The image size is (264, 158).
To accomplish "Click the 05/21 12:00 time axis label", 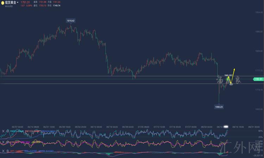I will pos(49,127).
